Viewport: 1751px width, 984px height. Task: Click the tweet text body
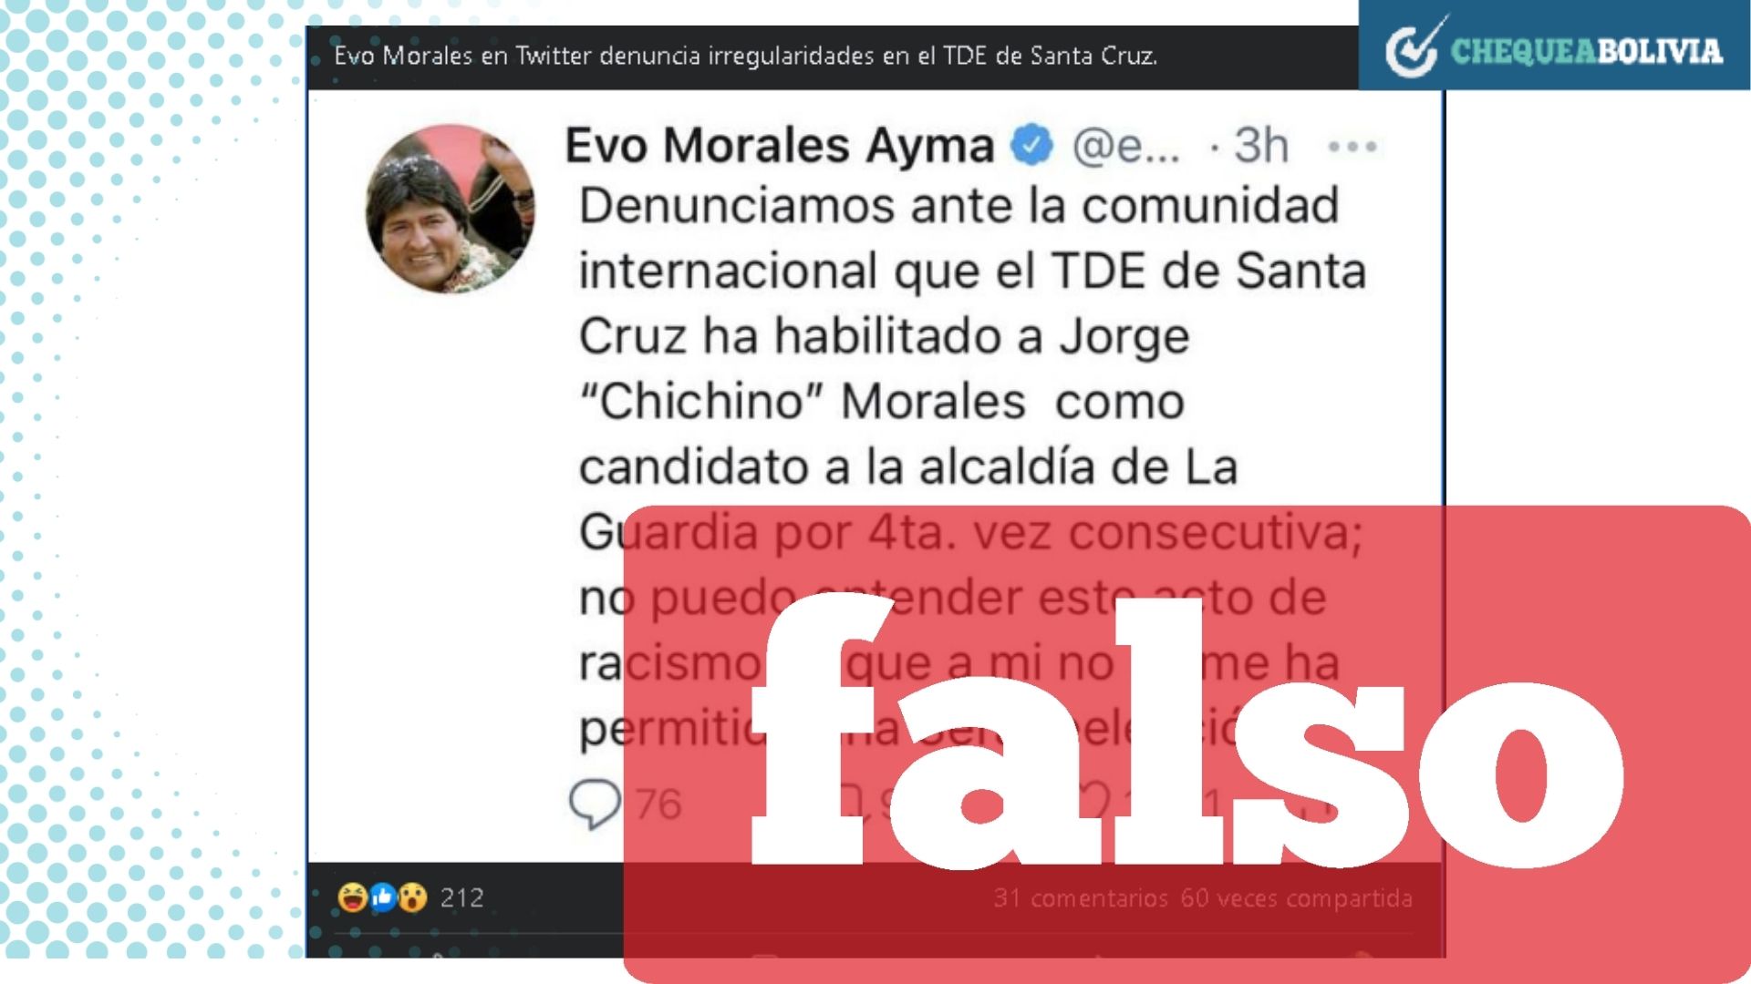972,466
